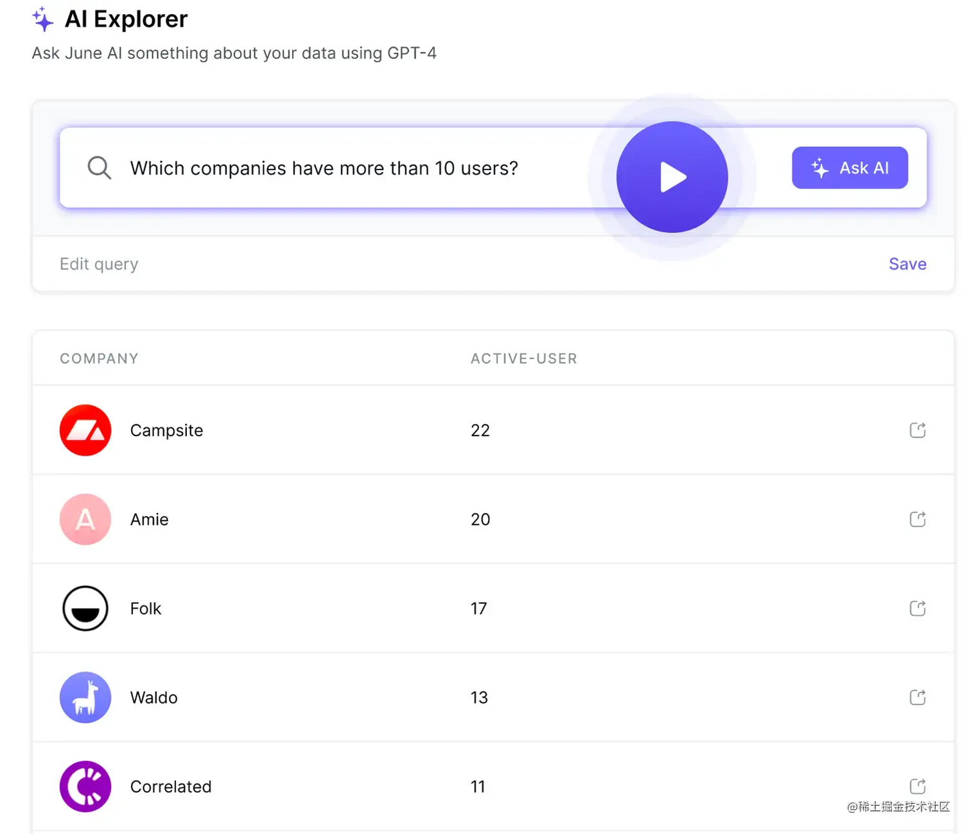Click Folk's active-user value 17
Viewport: 971px width, 834px height.
pyautogui.click(x=479, y=609)
